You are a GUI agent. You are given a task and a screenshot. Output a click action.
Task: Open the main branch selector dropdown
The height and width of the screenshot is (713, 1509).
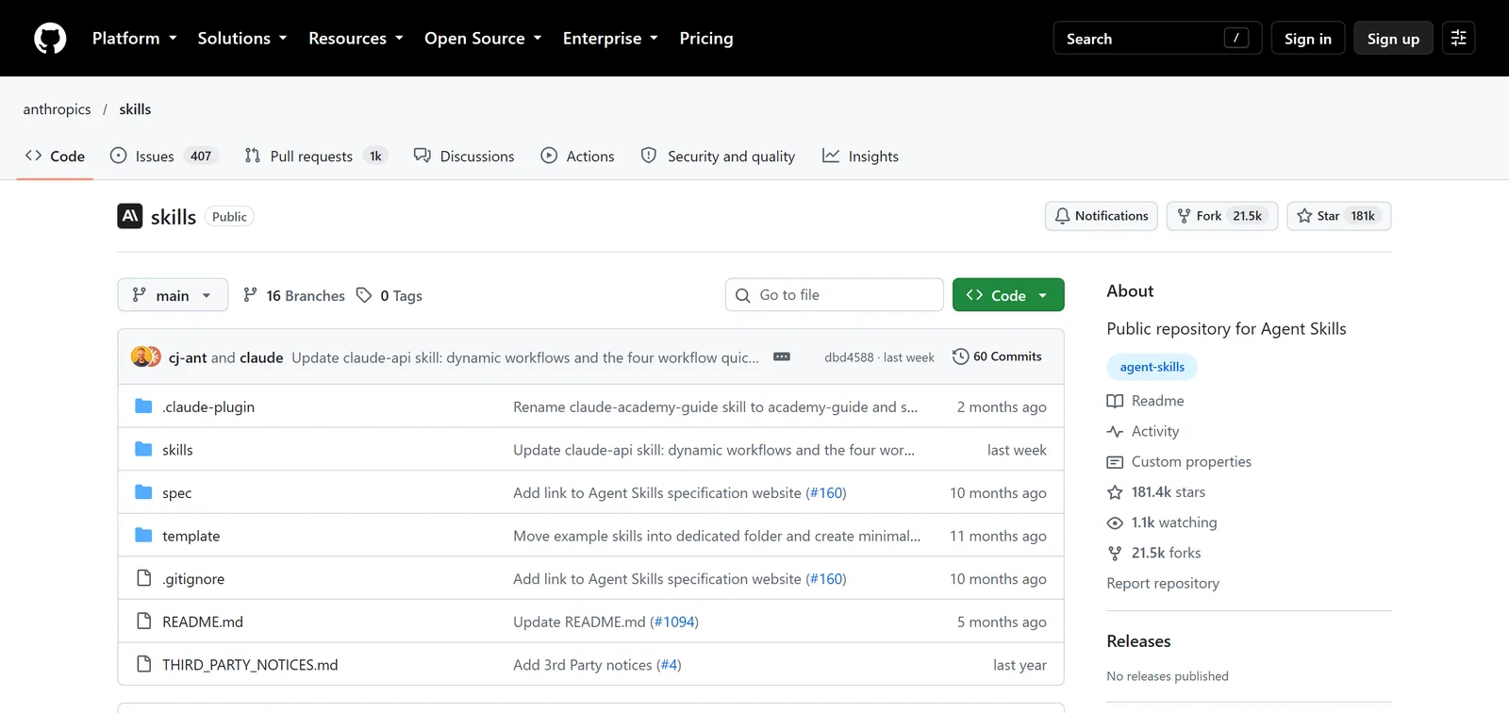coord(173,295)
